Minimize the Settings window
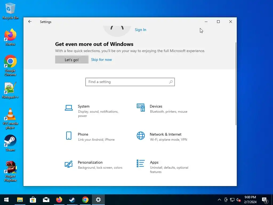 tap(206, 22)
